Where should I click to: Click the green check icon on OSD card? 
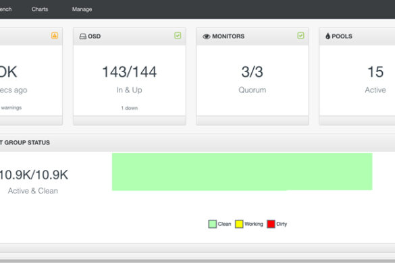[178, 36]
